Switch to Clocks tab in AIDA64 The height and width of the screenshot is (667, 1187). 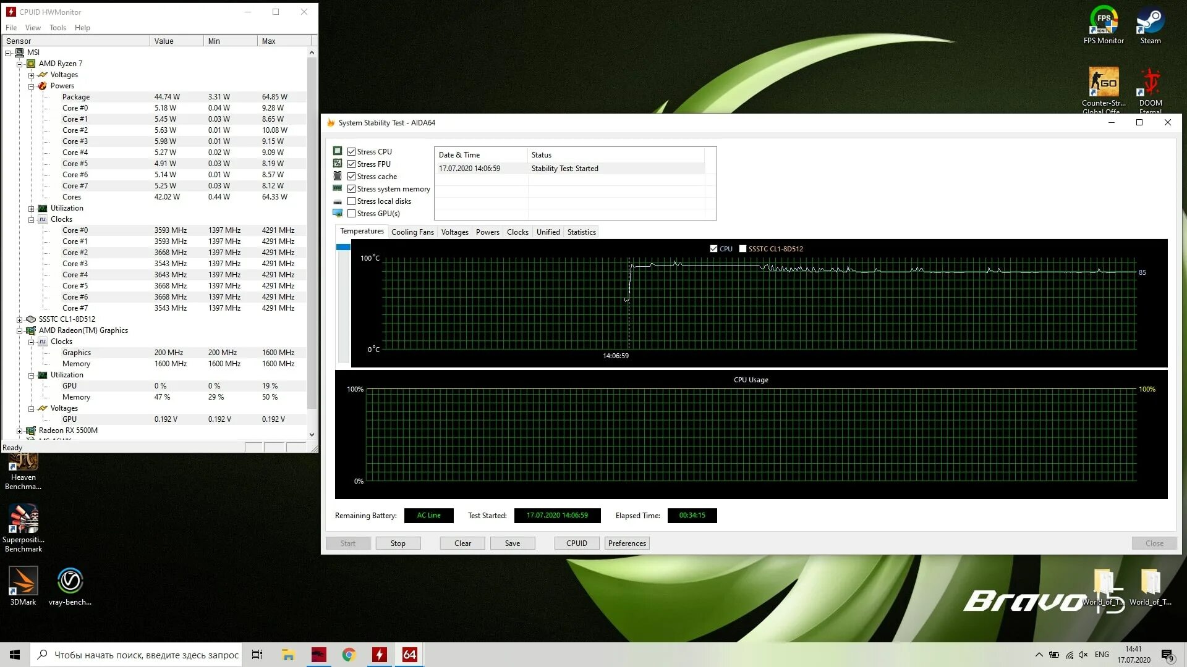coord(517,232)
